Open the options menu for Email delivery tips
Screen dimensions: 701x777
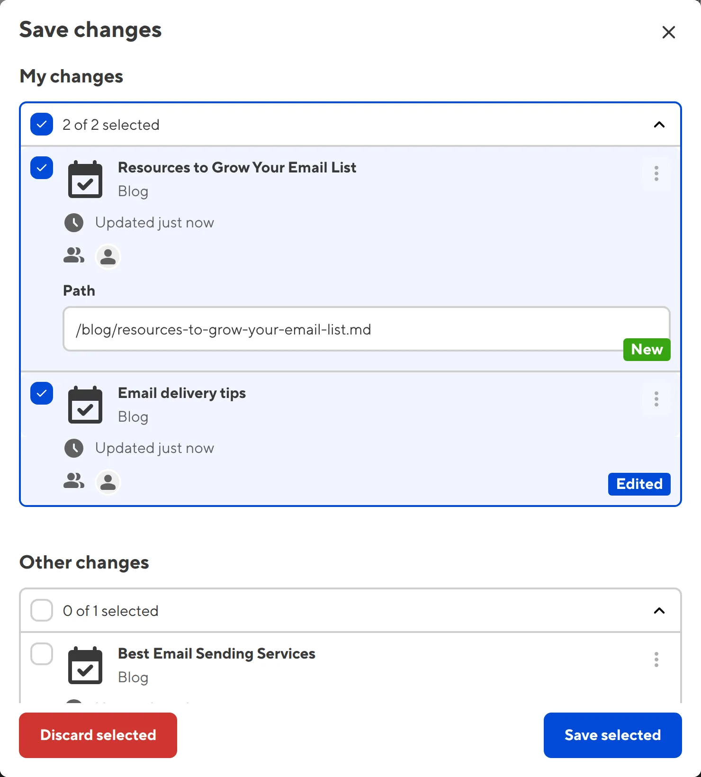[x=656, y=399]
